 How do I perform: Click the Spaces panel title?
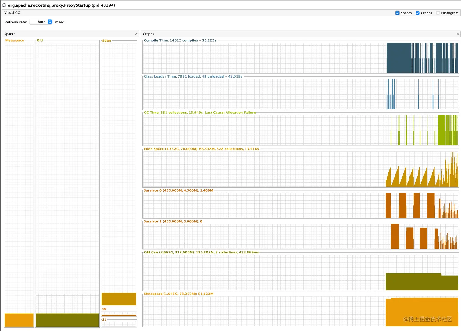point(10,34)
